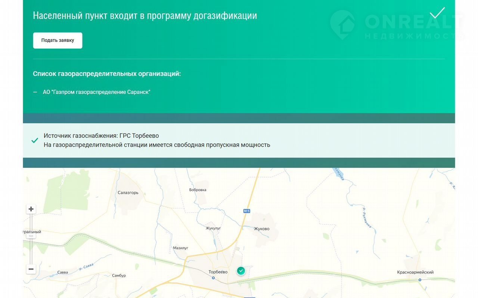478x298 pixels.
Task: Select the Бобровка label on map
Action: tap(198, 190)
